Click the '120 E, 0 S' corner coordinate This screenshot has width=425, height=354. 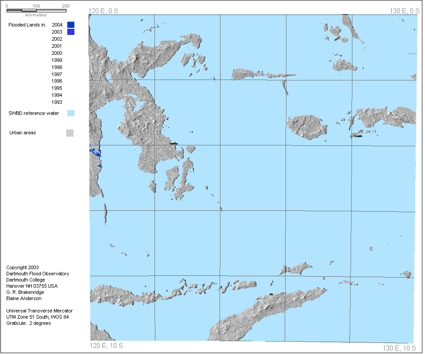[105, 11]
